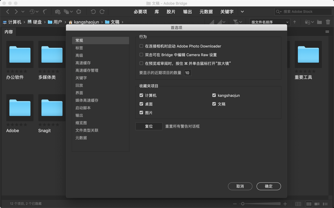Switch to details view icon
Viewport: 334px width, 208px height.
point(317,204)
